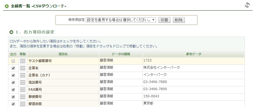Click the 電話番号 item name
The width and height of the screenshot is (254, 107).
[35, 82]
